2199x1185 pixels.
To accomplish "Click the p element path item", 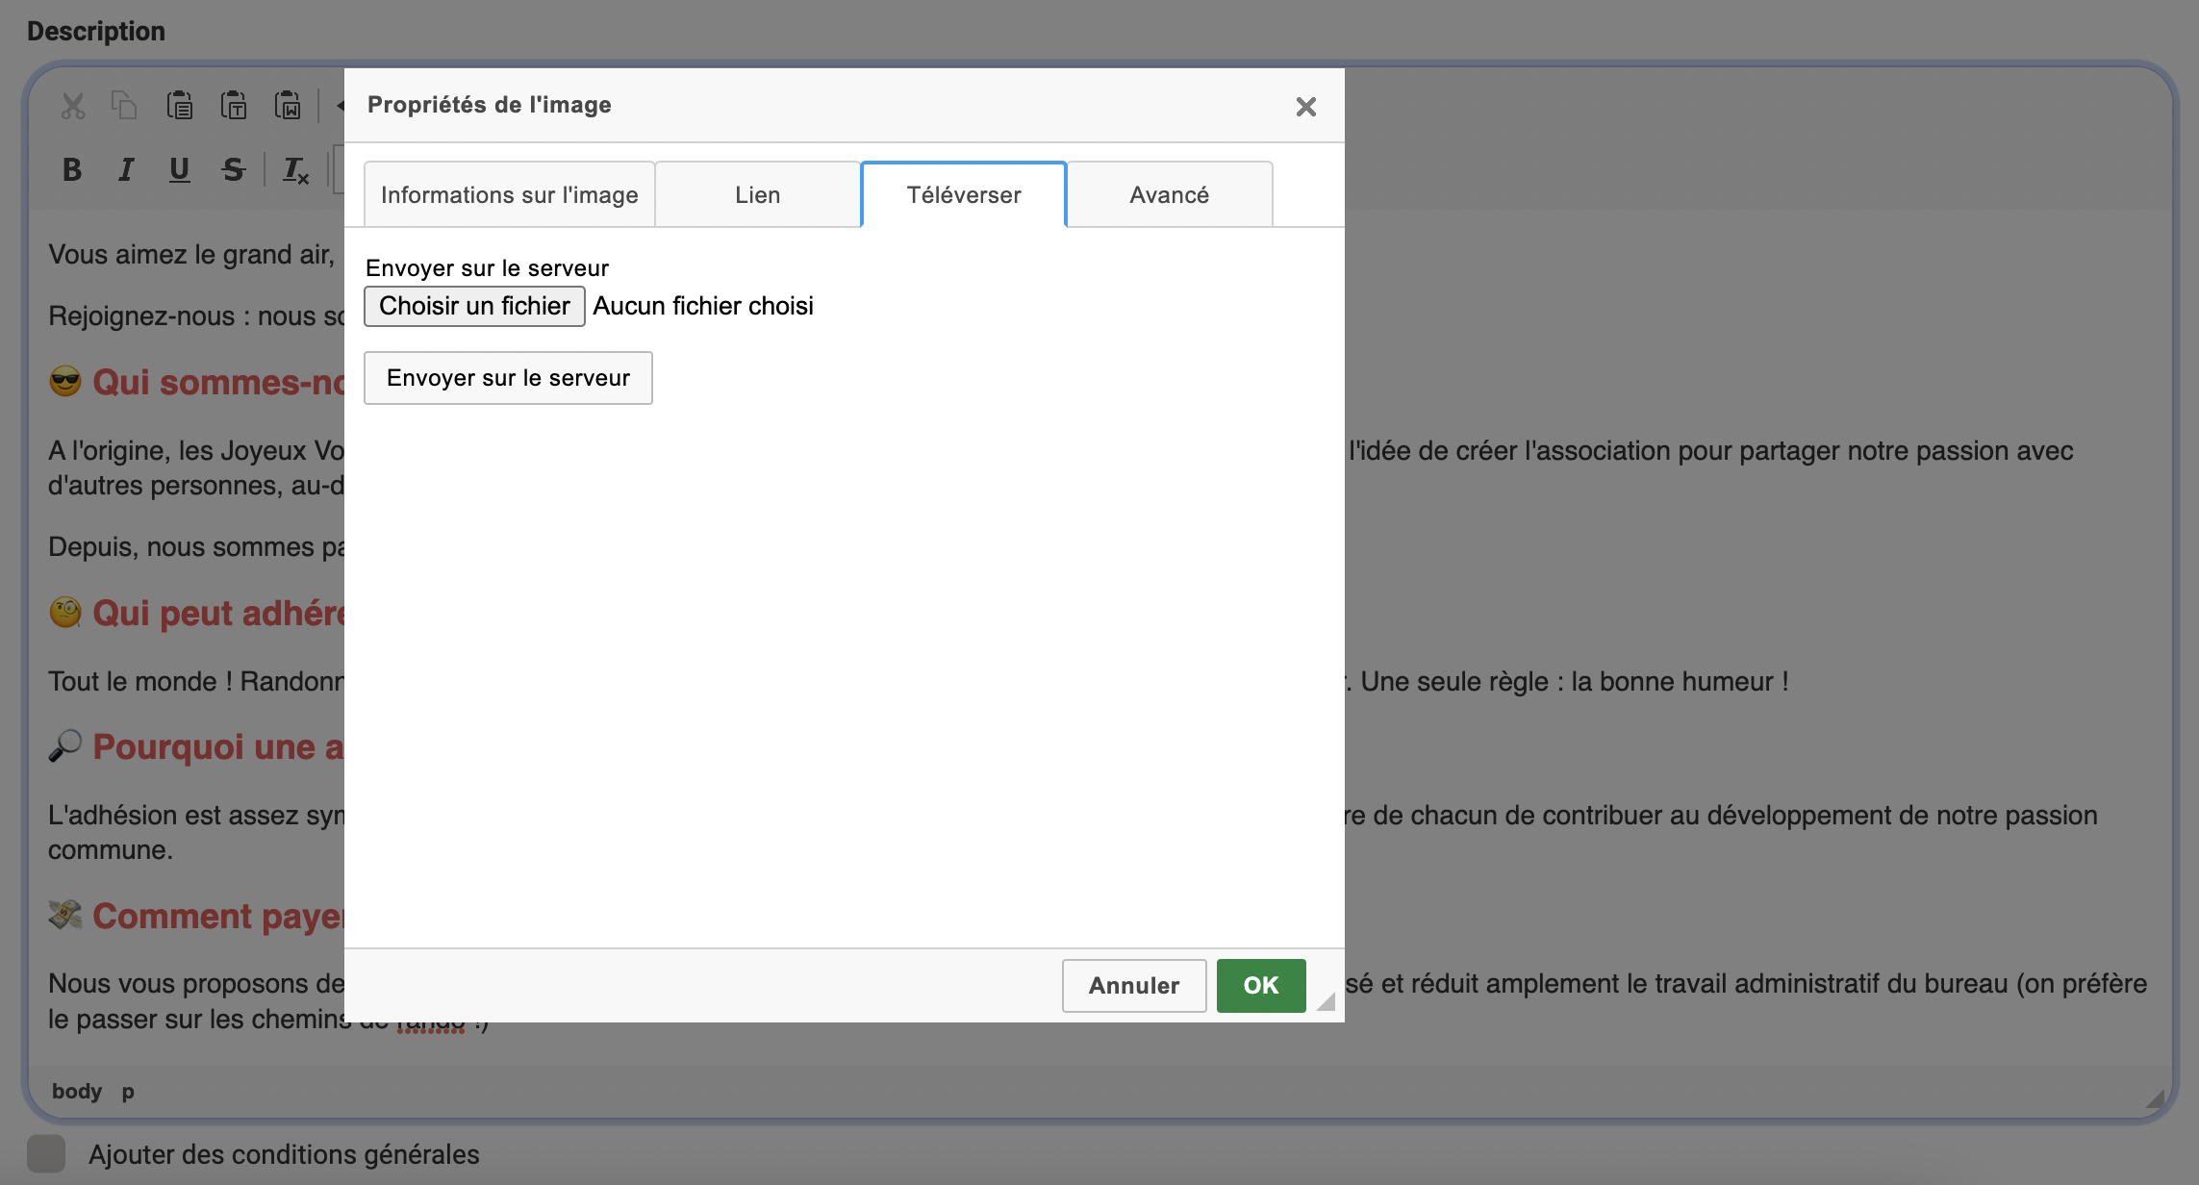I will point(128,1092).
